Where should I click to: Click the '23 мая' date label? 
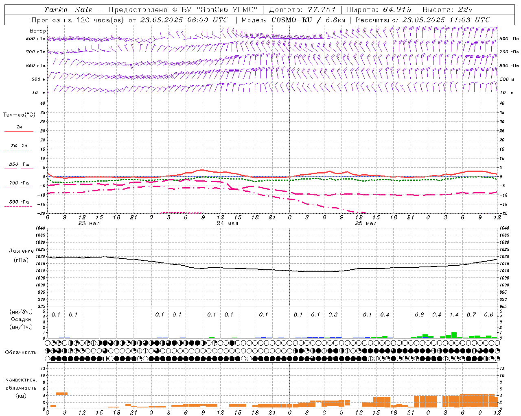89,223
